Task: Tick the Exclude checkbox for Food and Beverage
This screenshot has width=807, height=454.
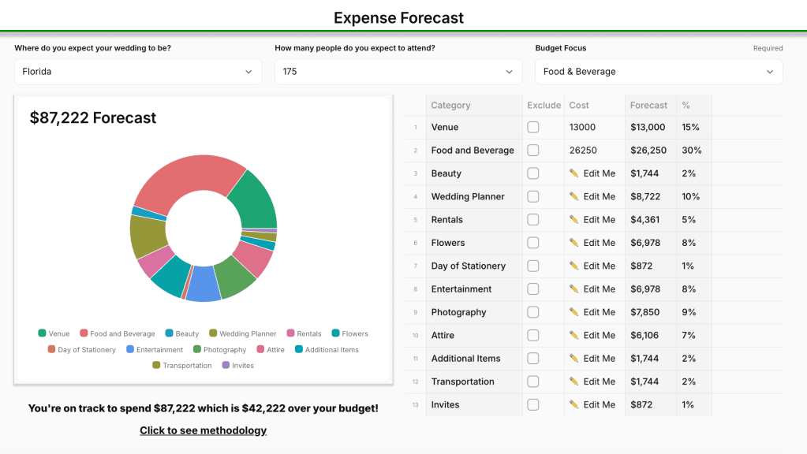Action: tap(533, 151)
